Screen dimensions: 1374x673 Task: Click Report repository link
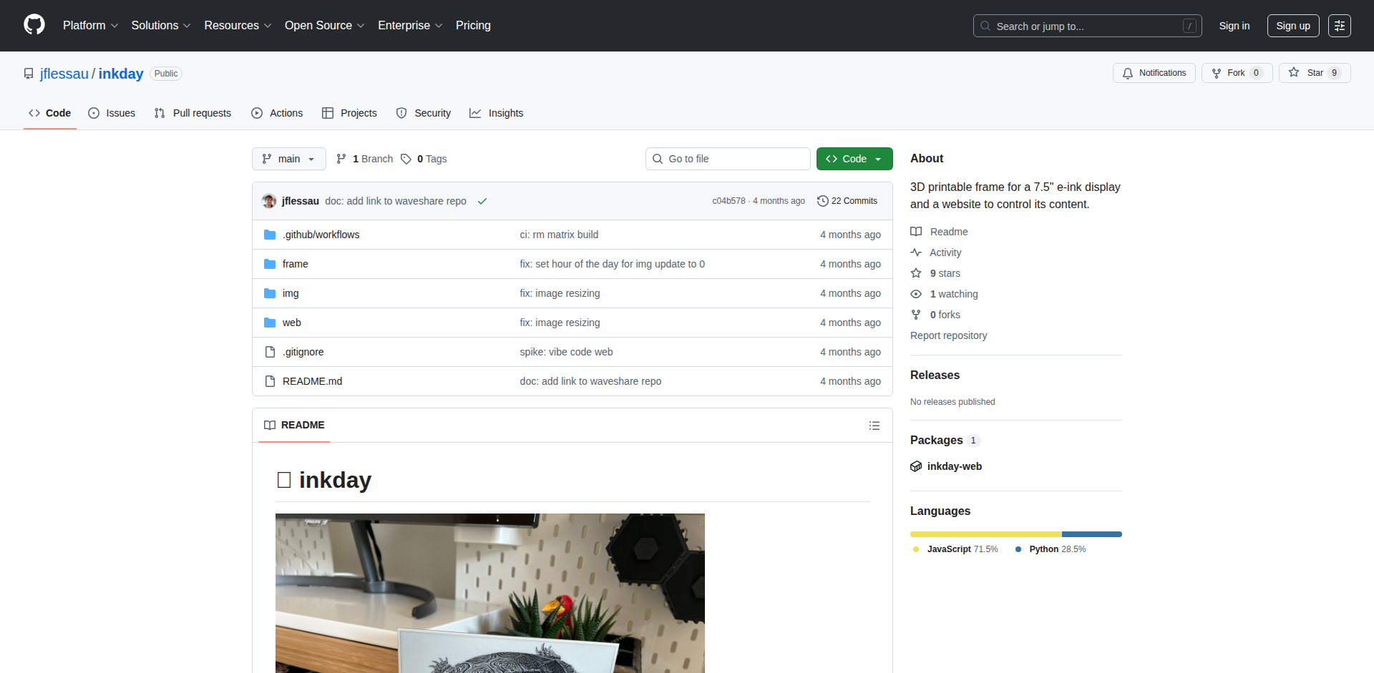948,335
